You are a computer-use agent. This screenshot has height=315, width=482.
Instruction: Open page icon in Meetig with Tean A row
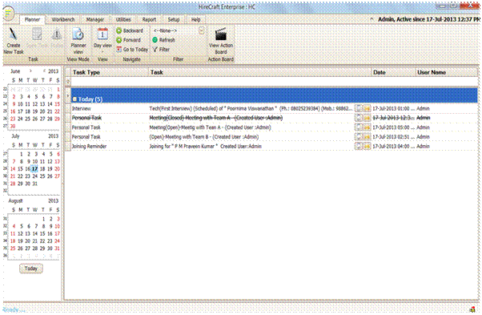[x=359, y=127]
